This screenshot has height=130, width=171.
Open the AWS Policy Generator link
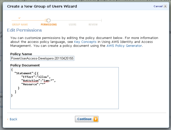pyautogui.click(x=124, y=46)
